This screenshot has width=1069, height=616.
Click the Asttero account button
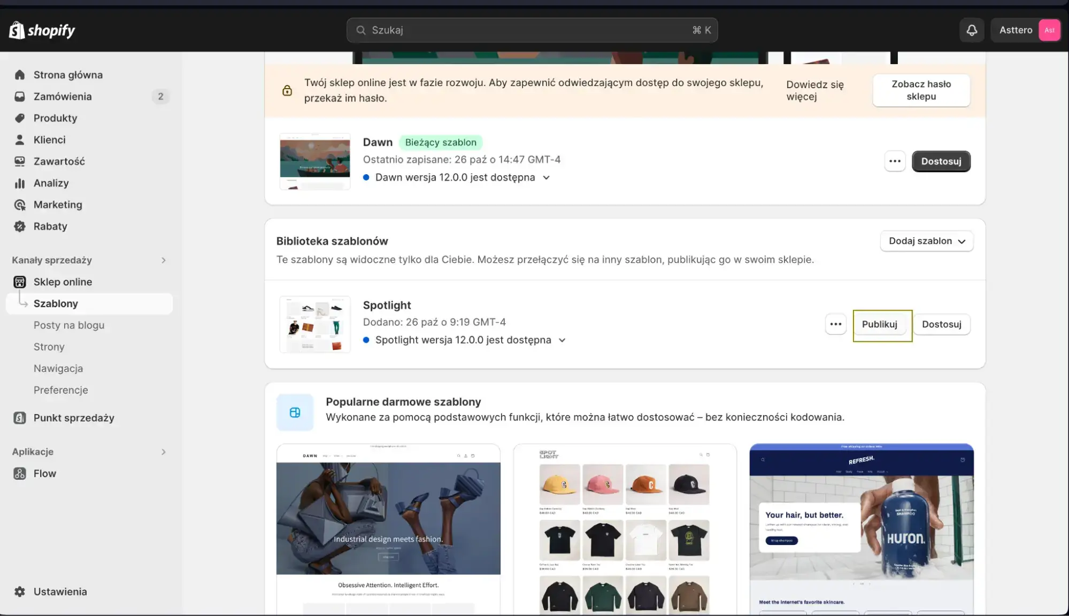pos(1026,30)
